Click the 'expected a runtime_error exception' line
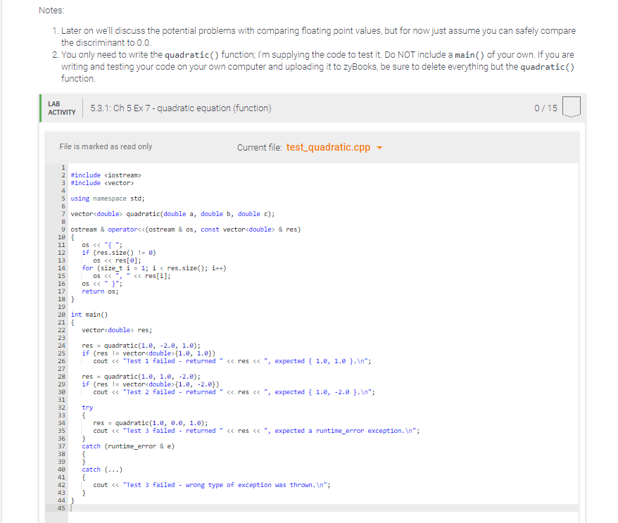The width and height of the screenshot is (618, 523). pos(257,431)
